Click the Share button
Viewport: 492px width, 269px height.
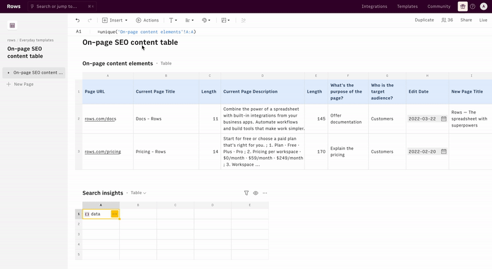466,20
